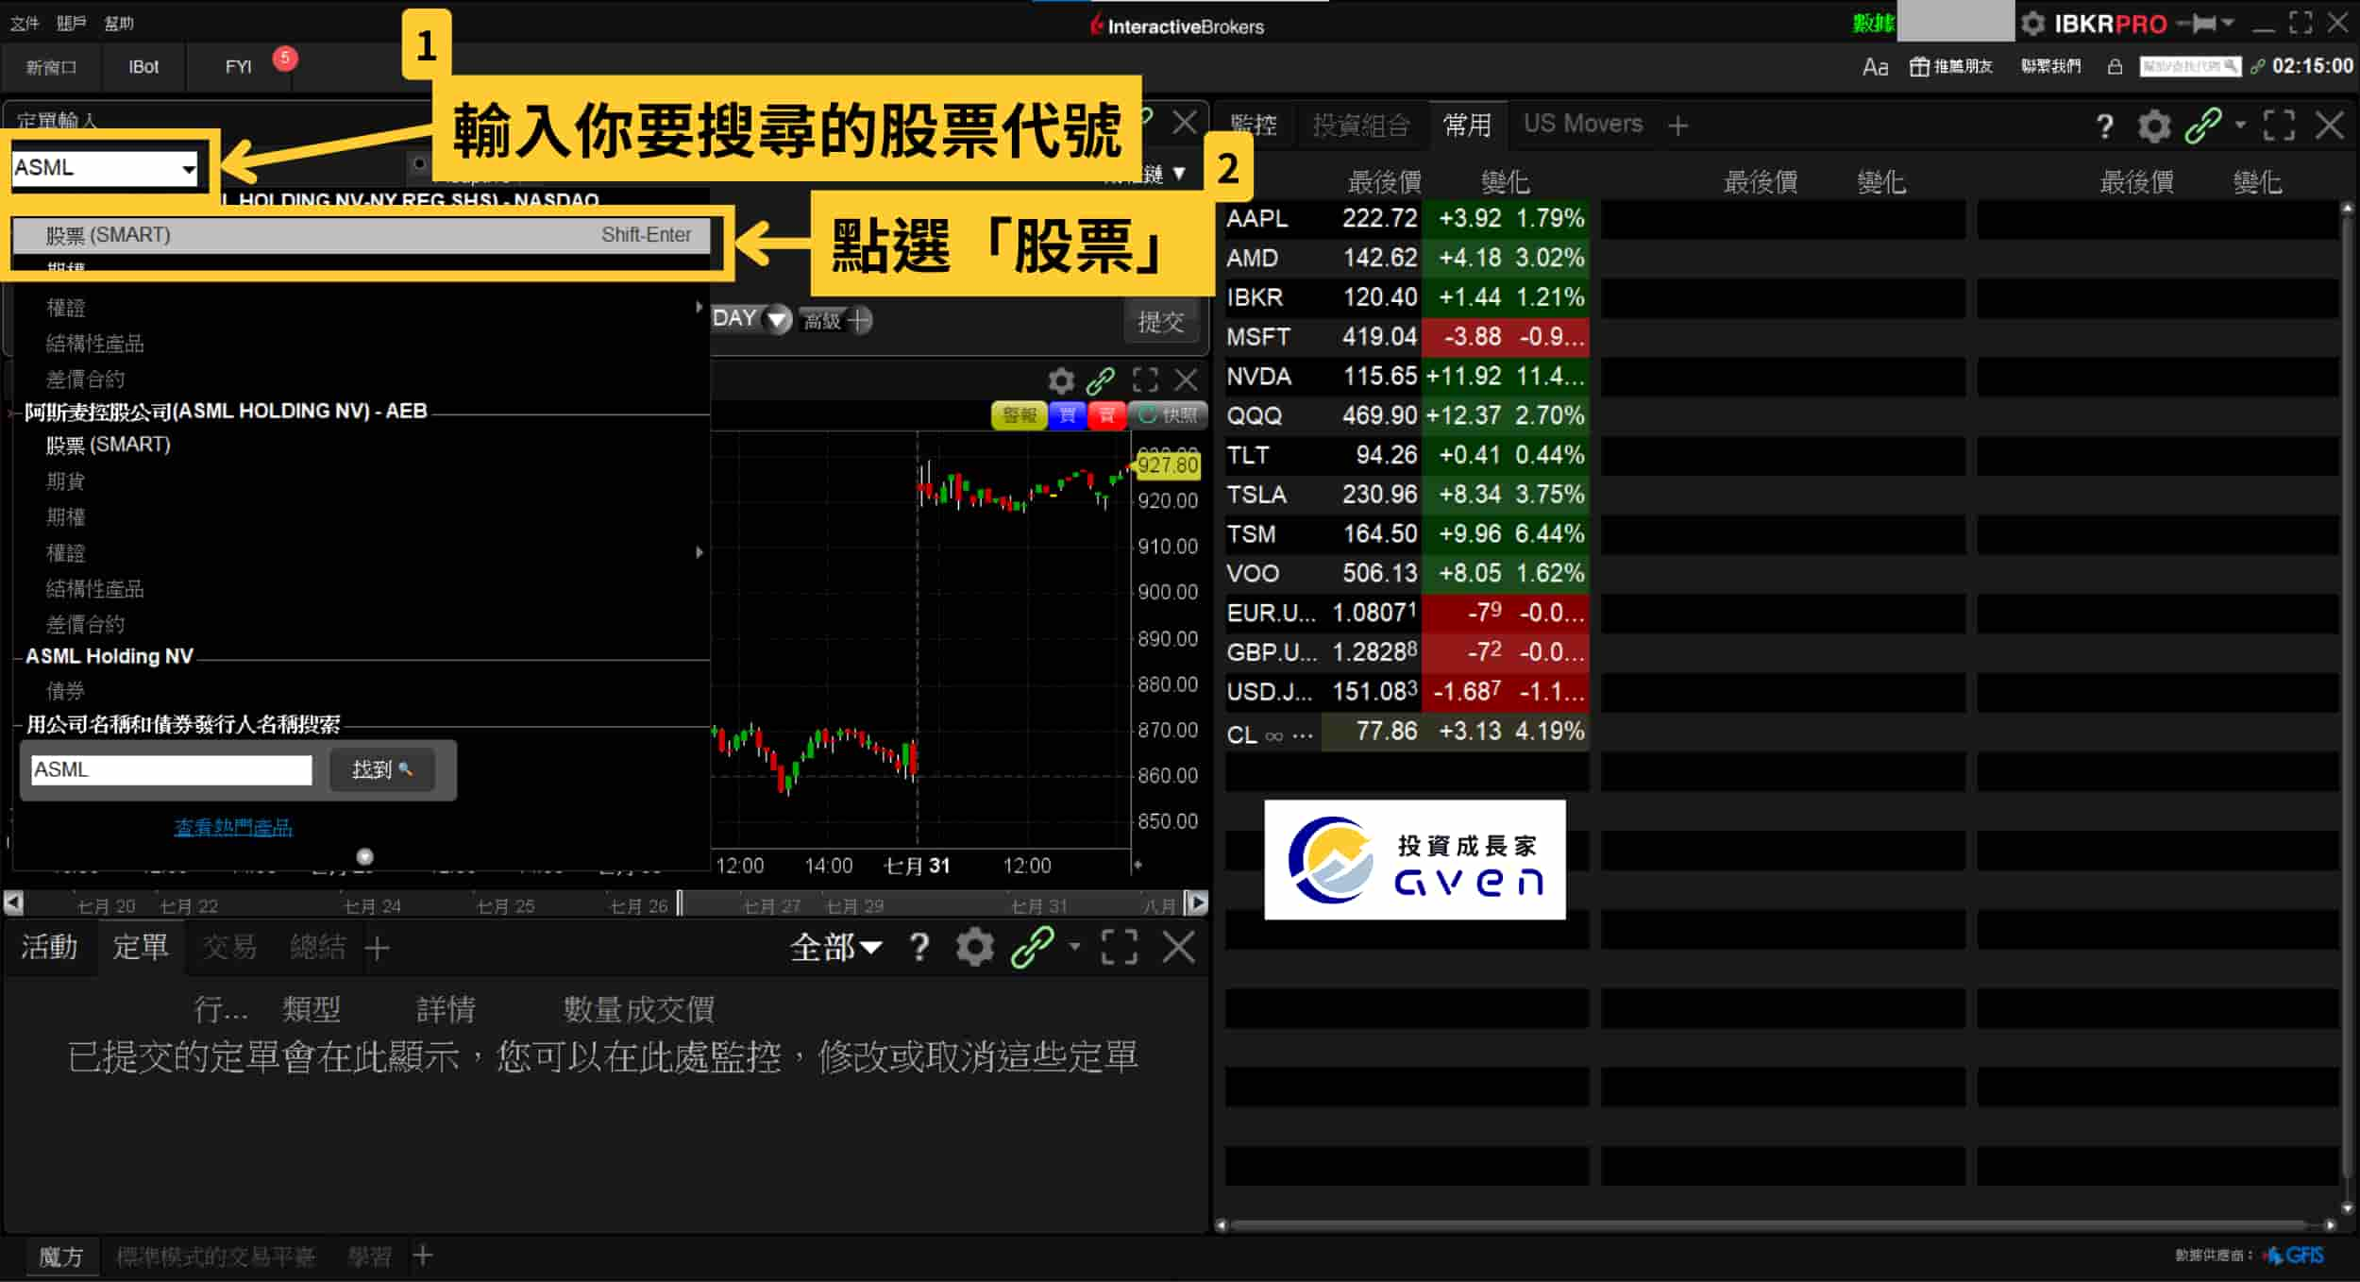Screen dimensions: 2360x1282
Task: Click the red sell button on chart
Action: (1107, 415)
